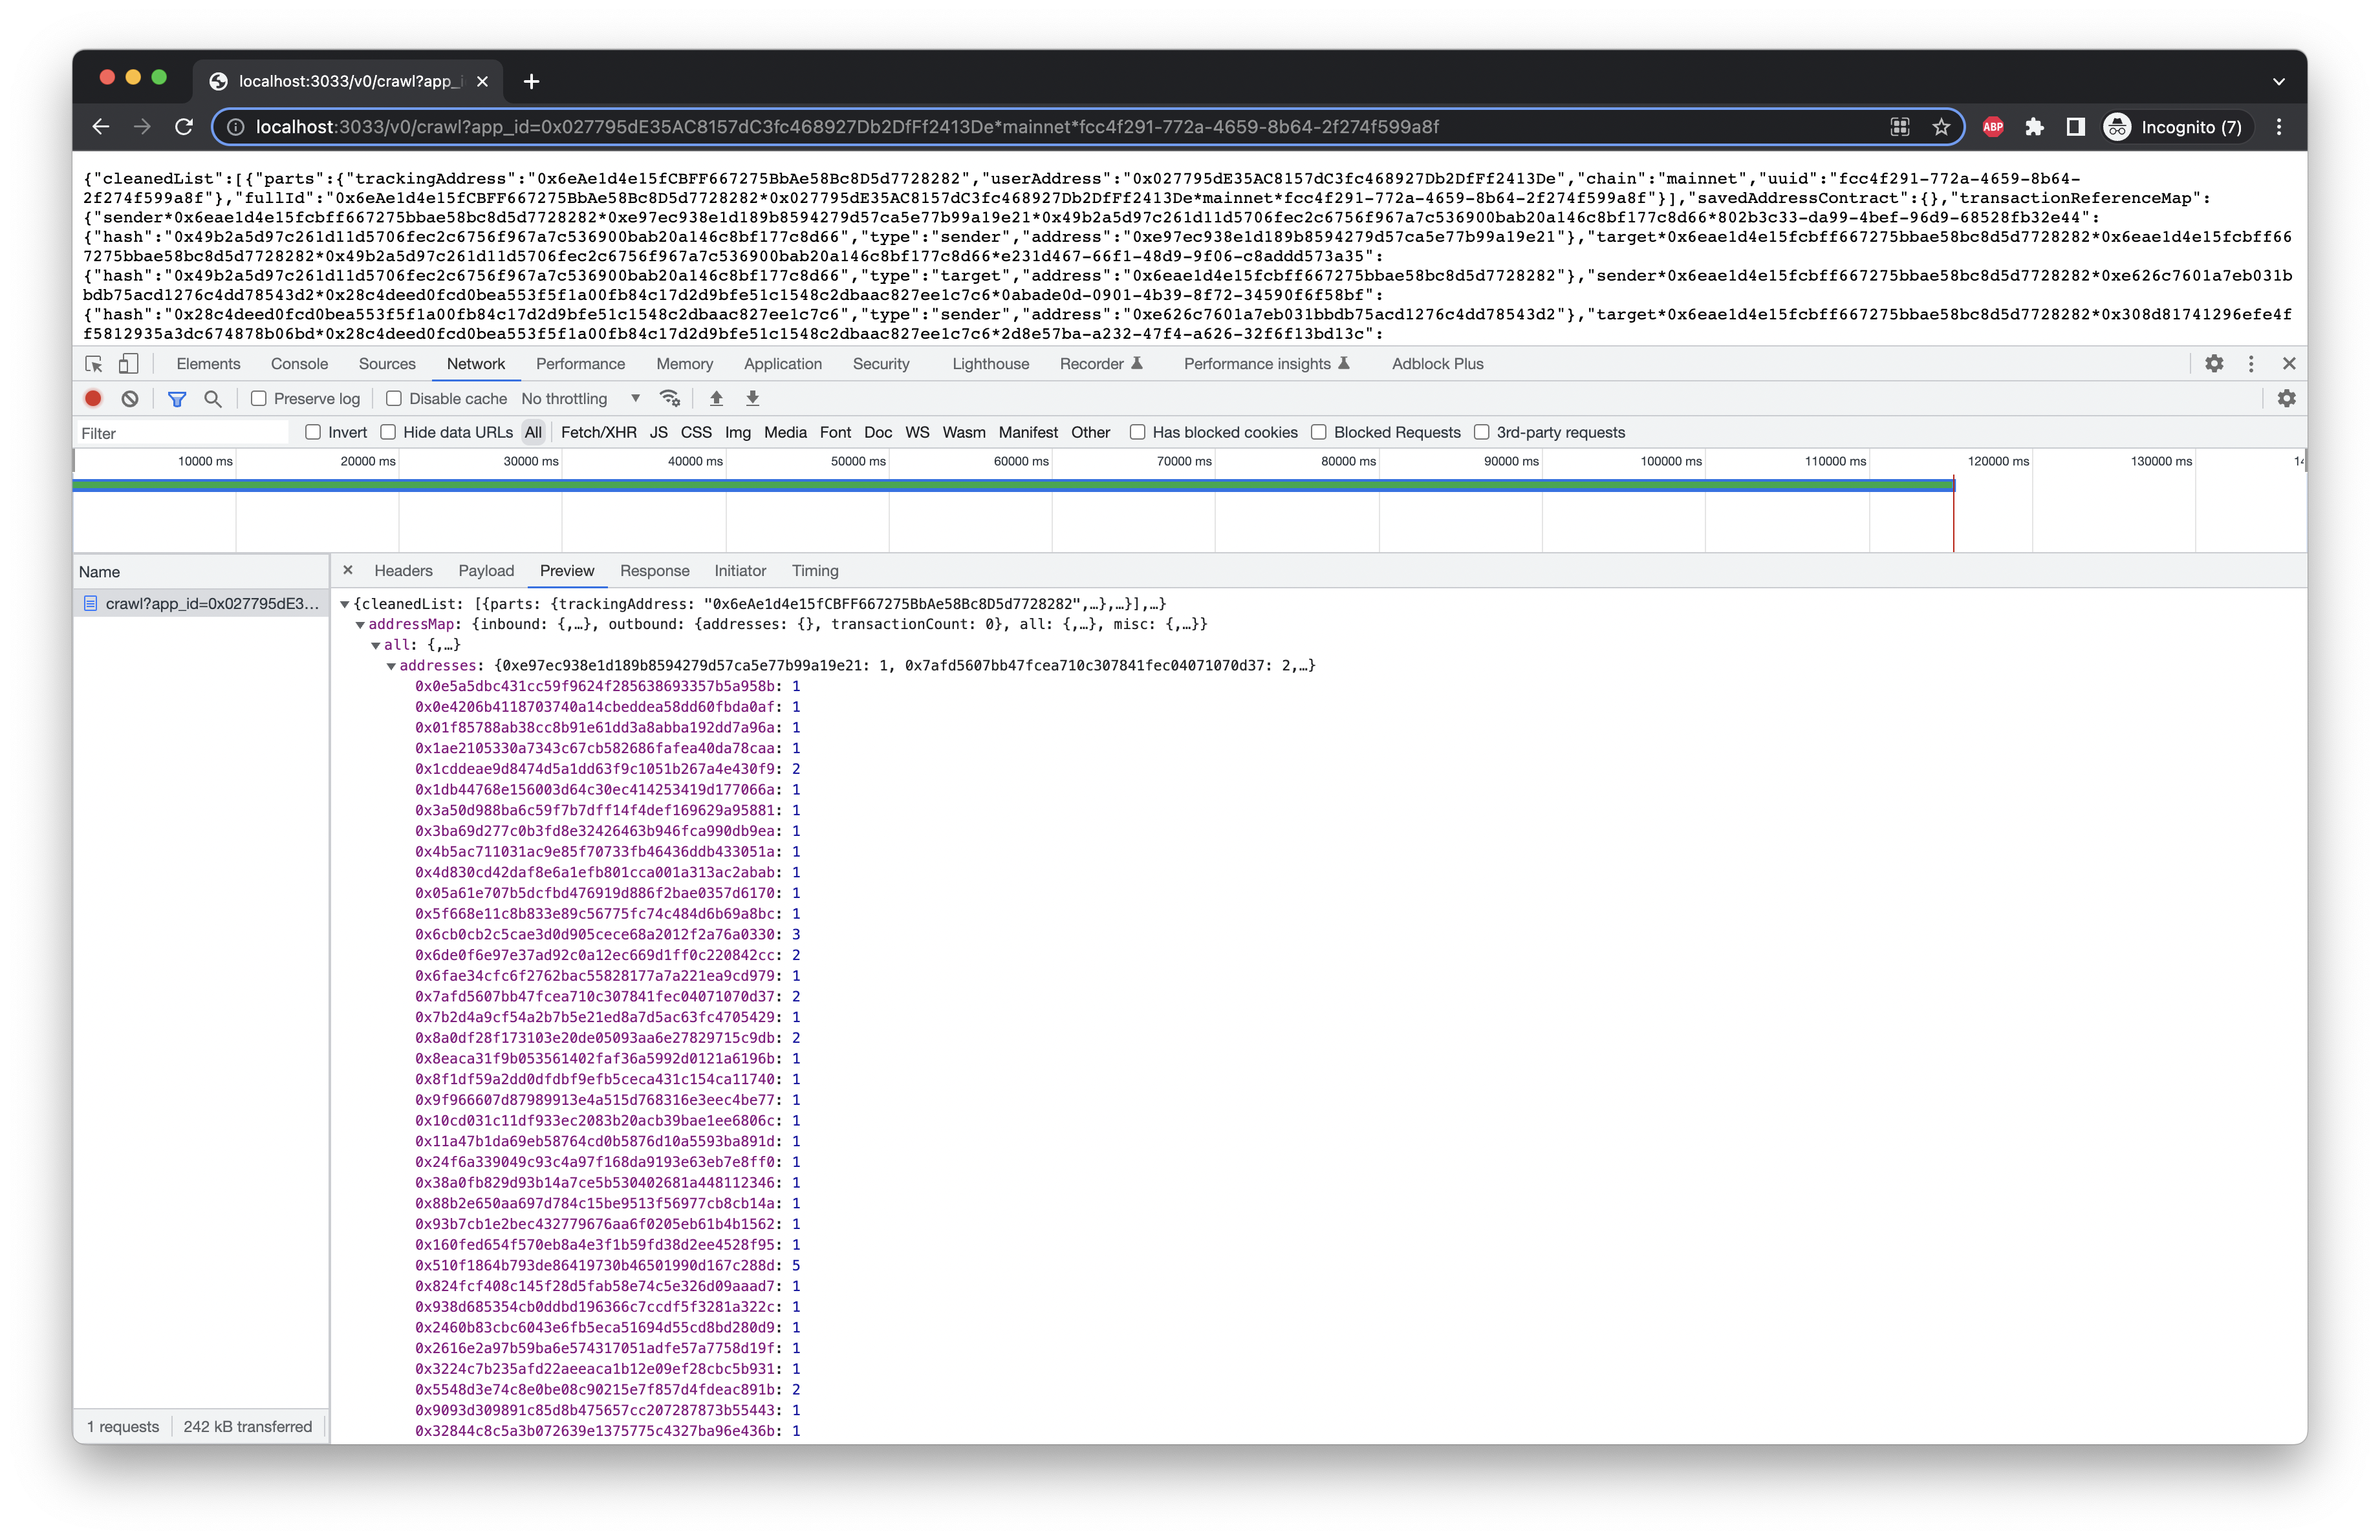Click the red load marker on the network timeline
Viewport: 2380px width, 1540px height.
click(x=1953, y=515)
